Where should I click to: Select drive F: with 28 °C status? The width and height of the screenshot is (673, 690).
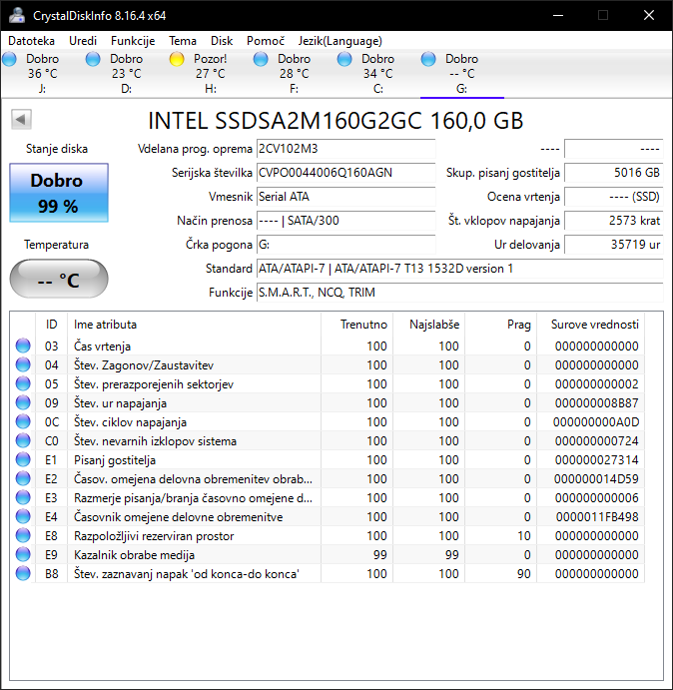(x=294, y=74)
